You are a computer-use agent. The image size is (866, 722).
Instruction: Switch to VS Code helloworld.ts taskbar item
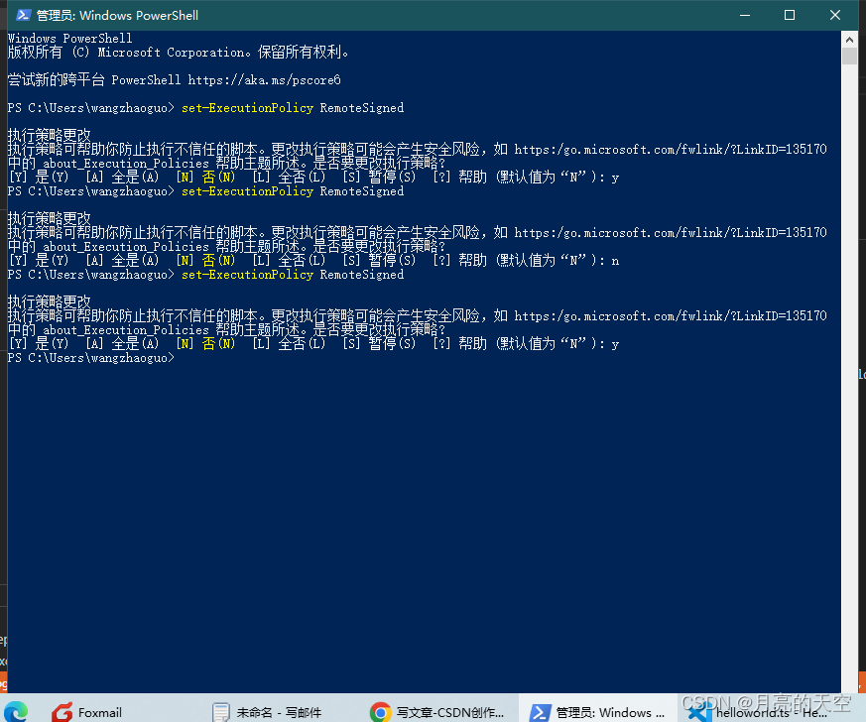point(758,712)
